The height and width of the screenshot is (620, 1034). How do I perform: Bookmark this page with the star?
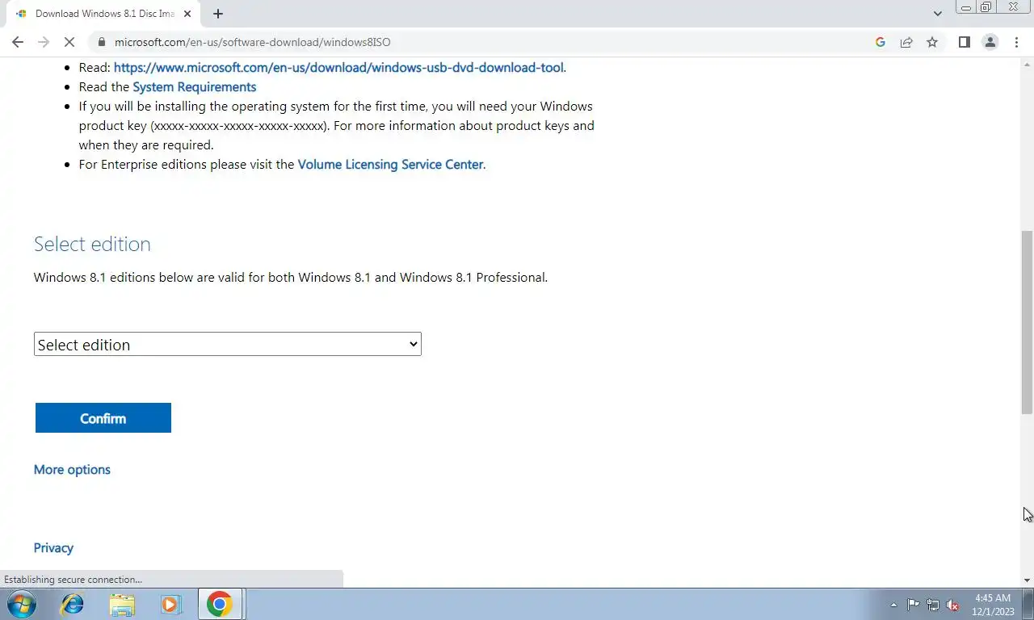pos(932,42)
